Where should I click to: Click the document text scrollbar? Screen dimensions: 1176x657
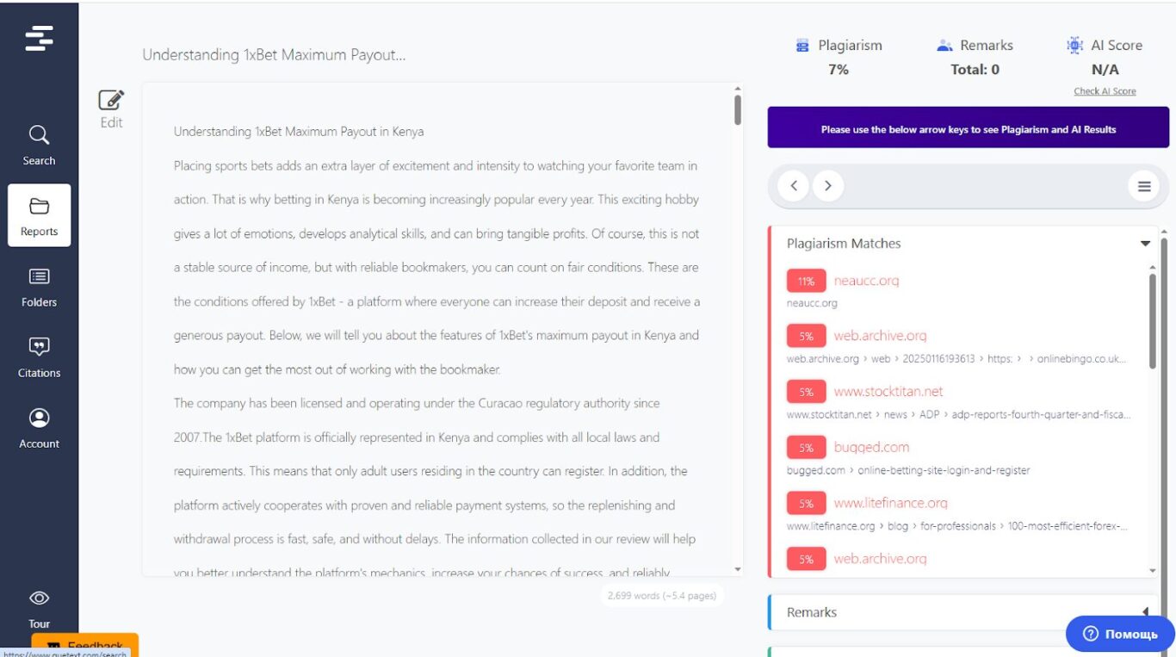pyautogui.click(x=738, y=109)
